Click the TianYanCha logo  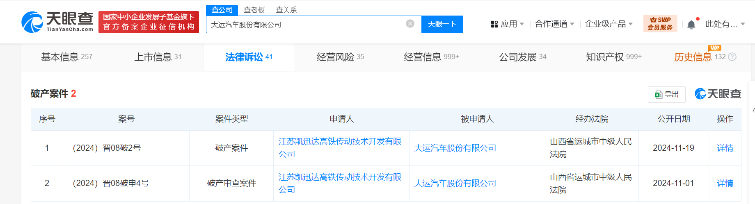pos(57,22)
